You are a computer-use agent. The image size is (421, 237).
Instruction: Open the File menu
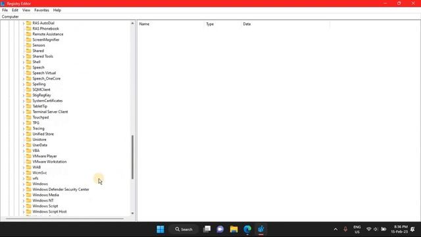coord(5,10)
